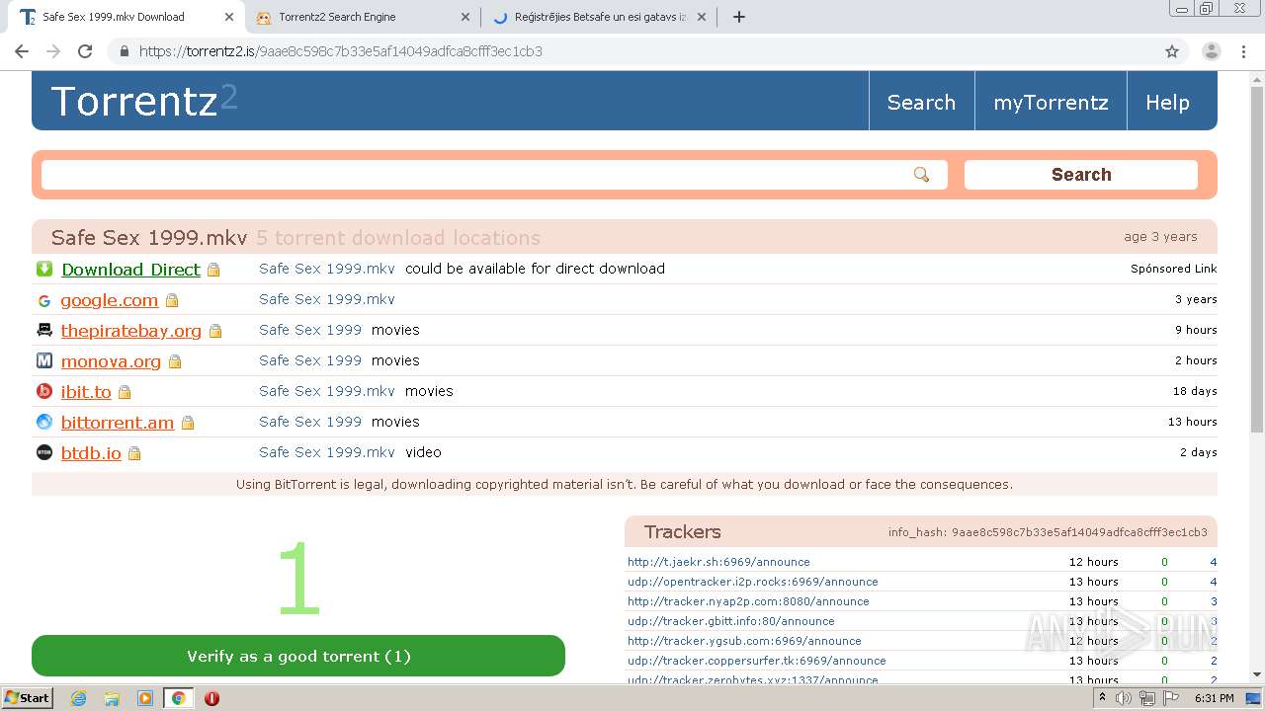The height and width of the screenshot is (711, 1265).
Task: Open the ibit.to link
Action: (x=86, y=392)
